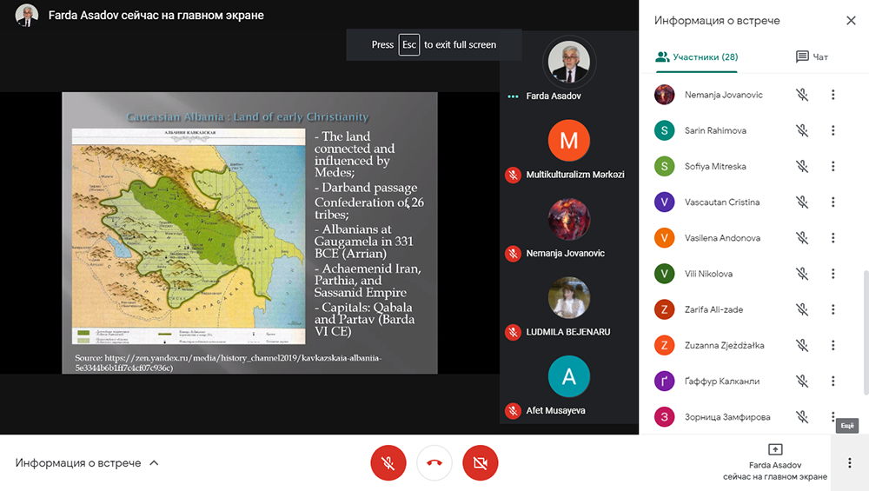Open the Чат tab
Image resolution: width=869 pixels, height=491 pixels.
pyautogui.click(x=812, y=57)
